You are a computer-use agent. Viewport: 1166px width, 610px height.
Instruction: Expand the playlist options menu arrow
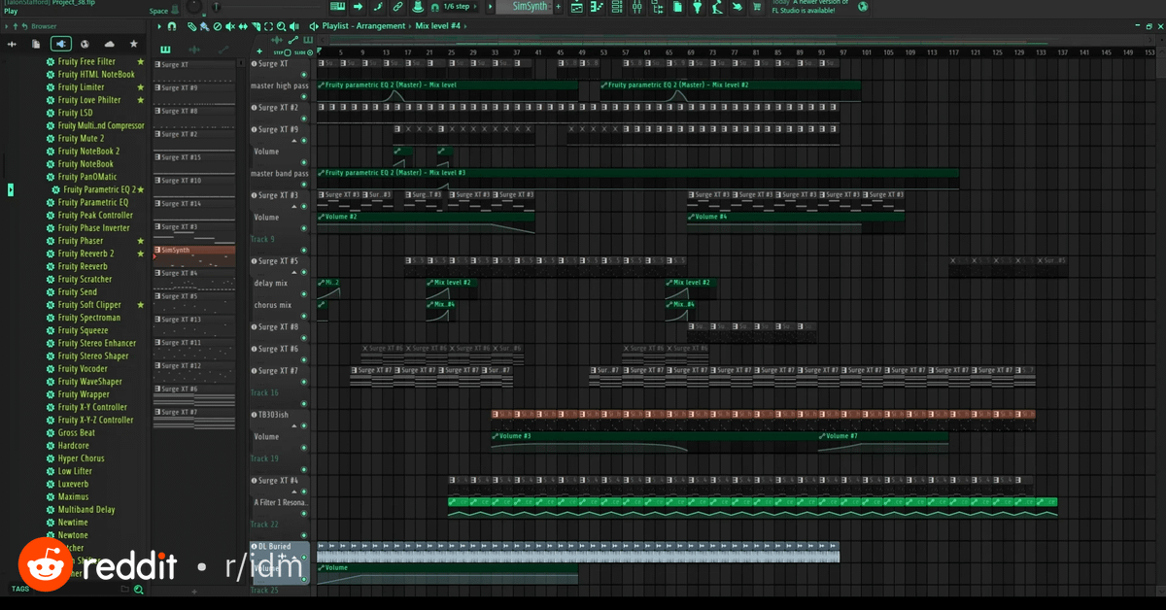[x=159, y=26]
